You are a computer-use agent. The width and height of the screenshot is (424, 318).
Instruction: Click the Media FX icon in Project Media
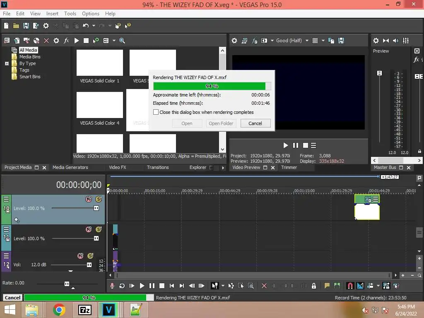(x=66, y=41)
